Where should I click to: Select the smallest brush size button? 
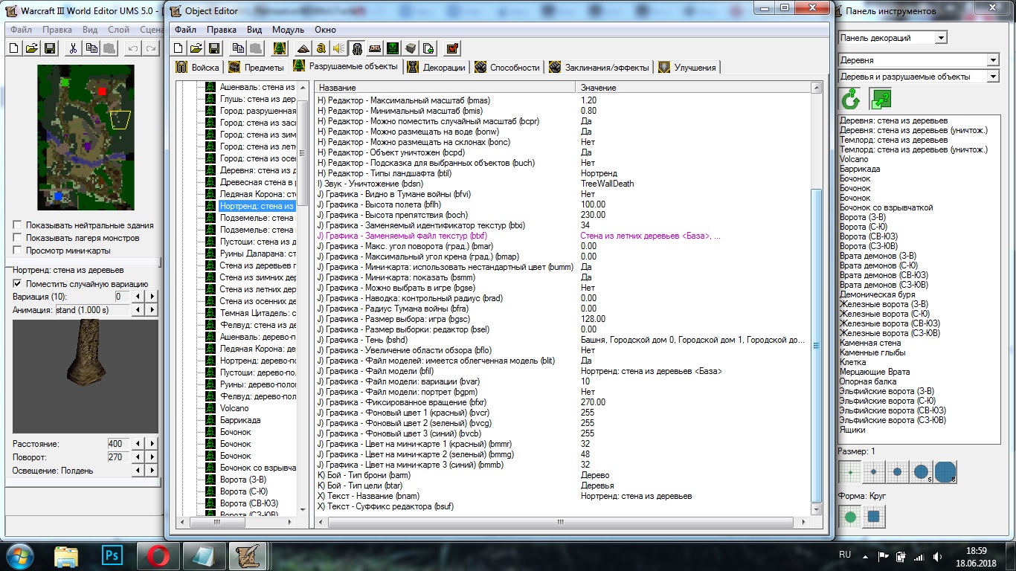[851, 471]
